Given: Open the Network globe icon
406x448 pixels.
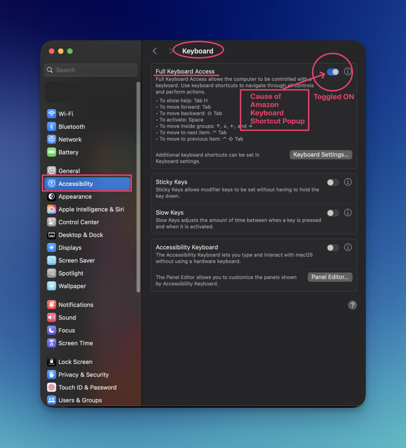Looking at the screenshot, I should pyautogui.click(x=52, y=140).
